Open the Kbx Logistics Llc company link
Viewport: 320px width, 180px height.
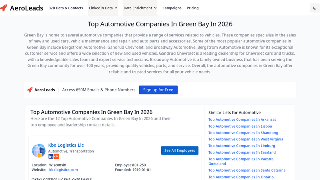[66, 145]
